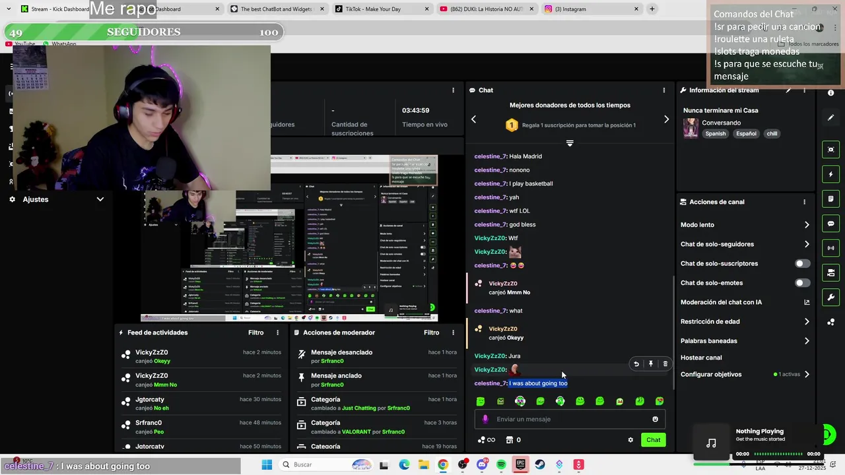The image size is (845, 475).
Task: Expand Palabras baneadas settings
Action: point(807,341)
